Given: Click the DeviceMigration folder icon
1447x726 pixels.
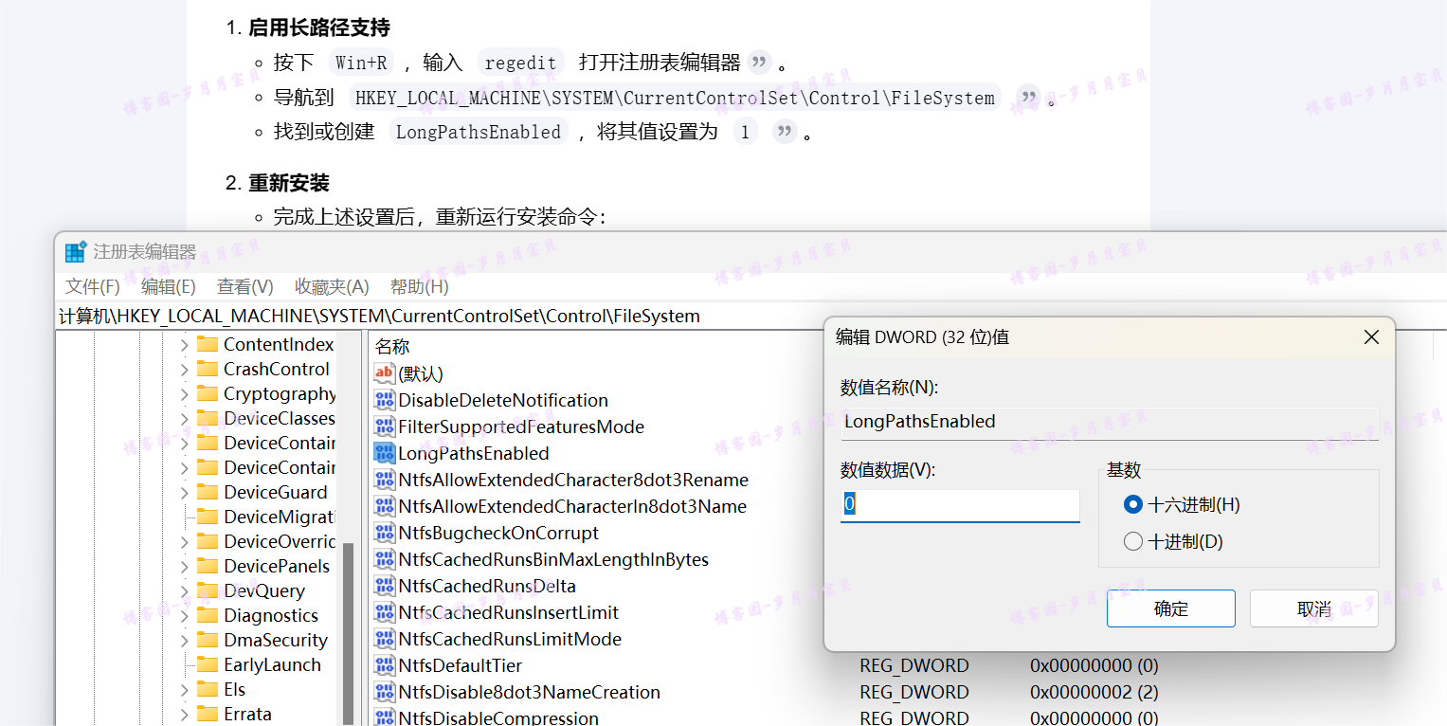Looking at the screenshot, I should pos(208,517).
